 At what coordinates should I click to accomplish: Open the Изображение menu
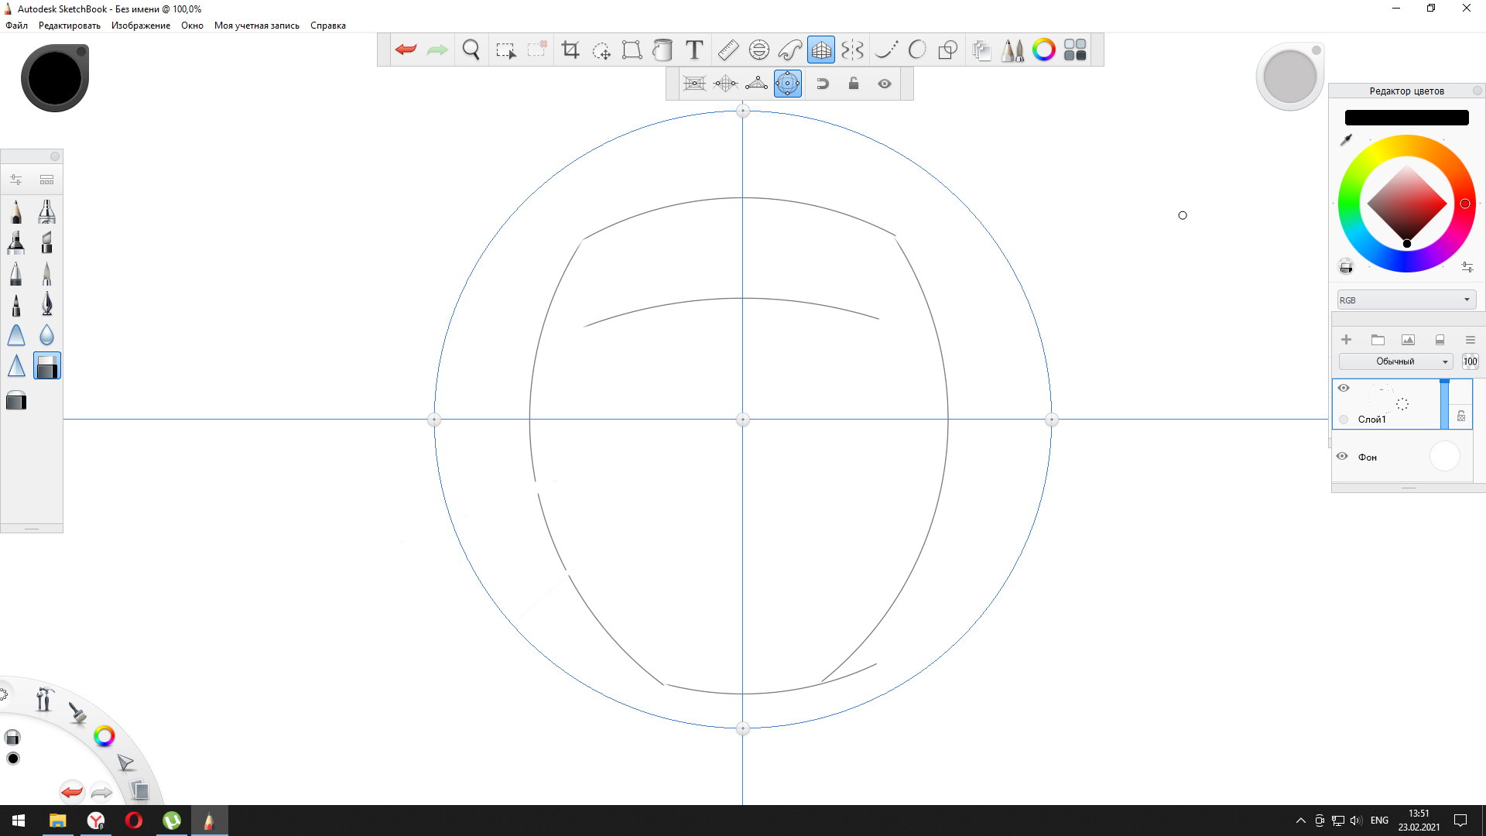click(141, 26)
